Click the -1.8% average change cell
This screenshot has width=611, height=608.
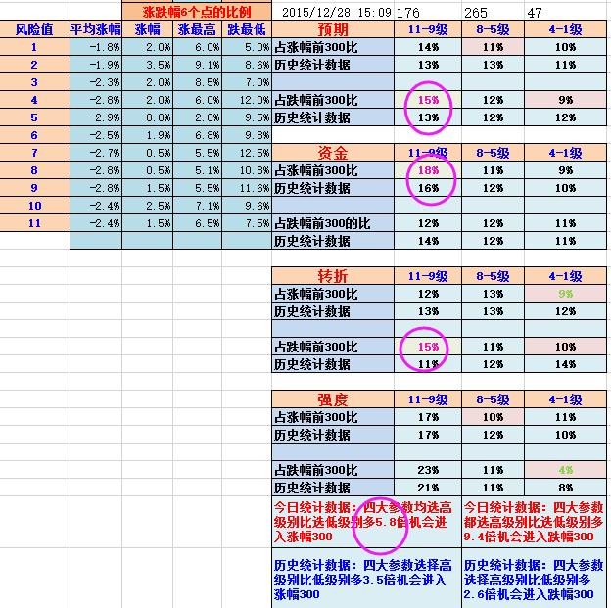pyautogui.click(x=96, y=47)
